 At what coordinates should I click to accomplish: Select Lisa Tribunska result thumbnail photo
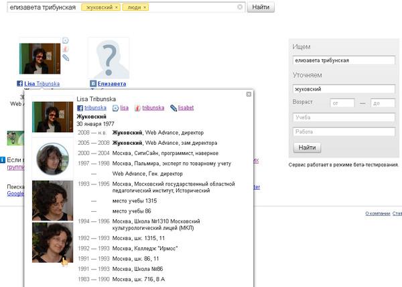40,58
